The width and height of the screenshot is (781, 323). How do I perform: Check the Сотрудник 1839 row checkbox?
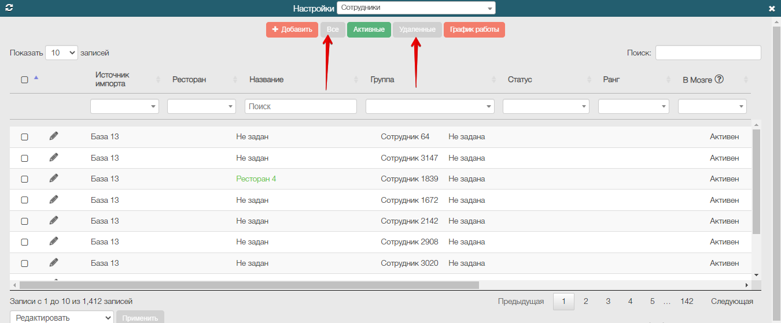pyautogui.click(x=24, y=179)
